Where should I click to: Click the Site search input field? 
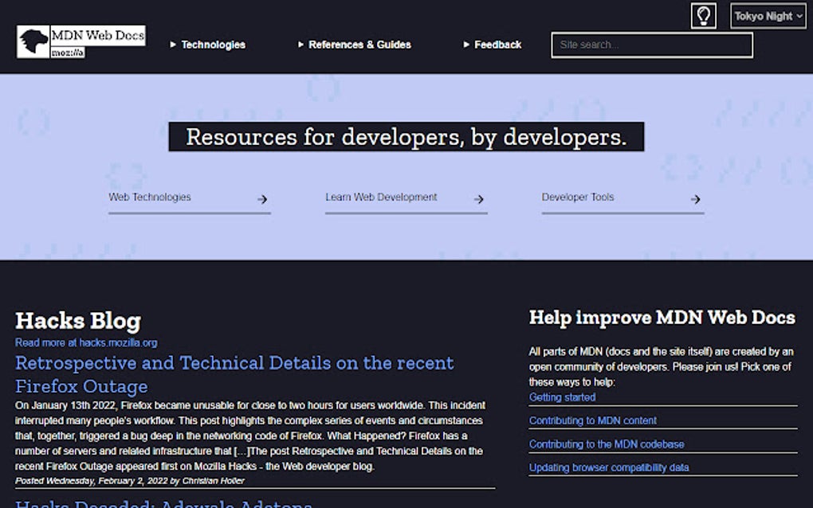click(650, 45)
